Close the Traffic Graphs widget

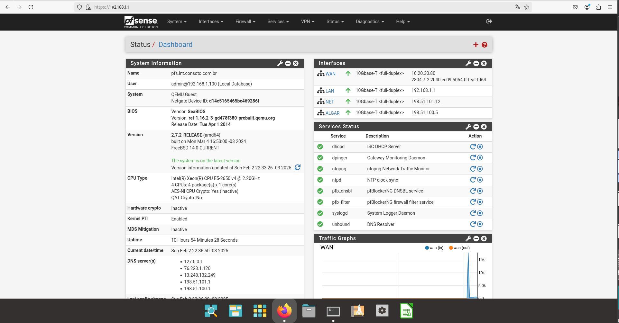point(484,238)
